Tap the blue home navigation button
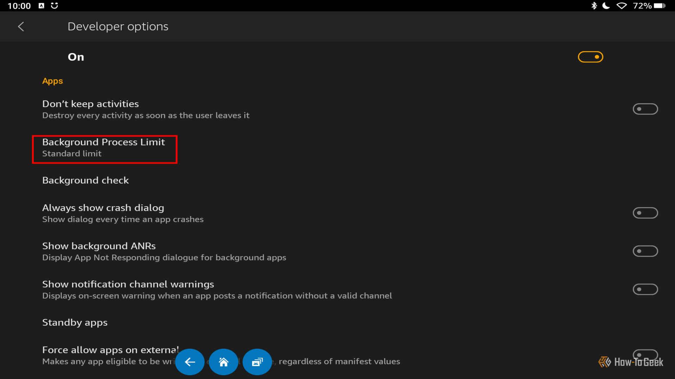675x379 pixels. coord(224,362)
